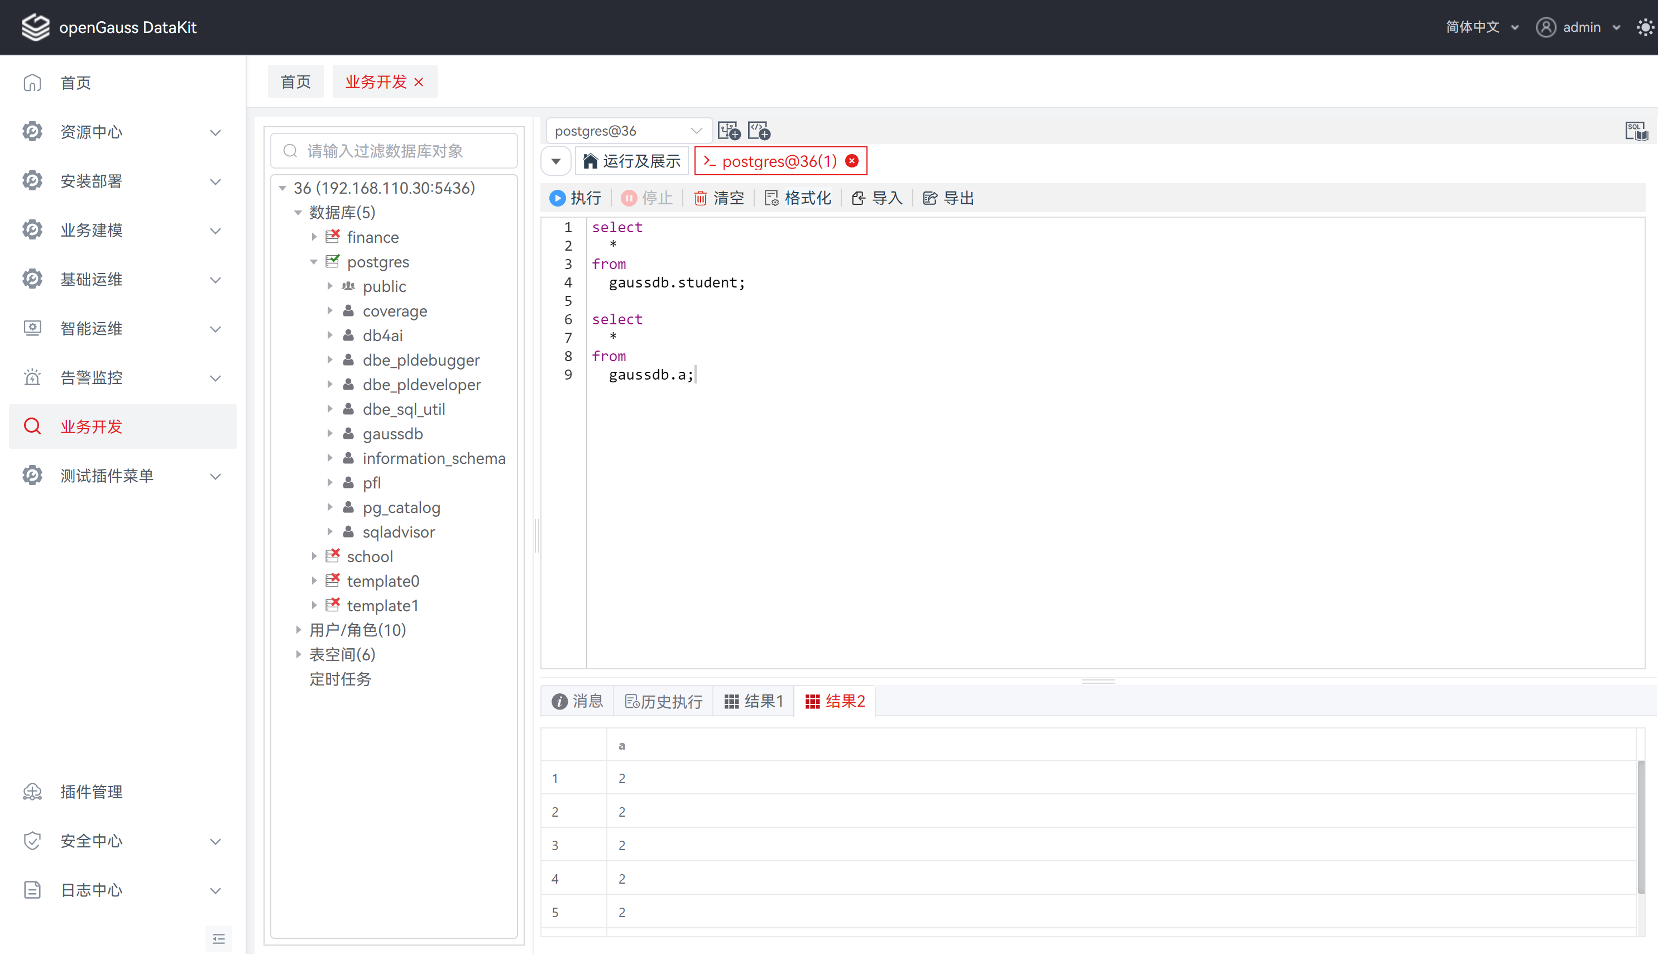Click the 首页 home icon in sidebar

(32, 83)
